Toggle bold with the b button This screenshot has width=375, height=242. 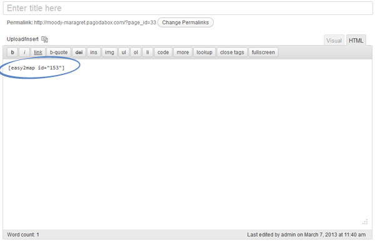coord(12,52)
